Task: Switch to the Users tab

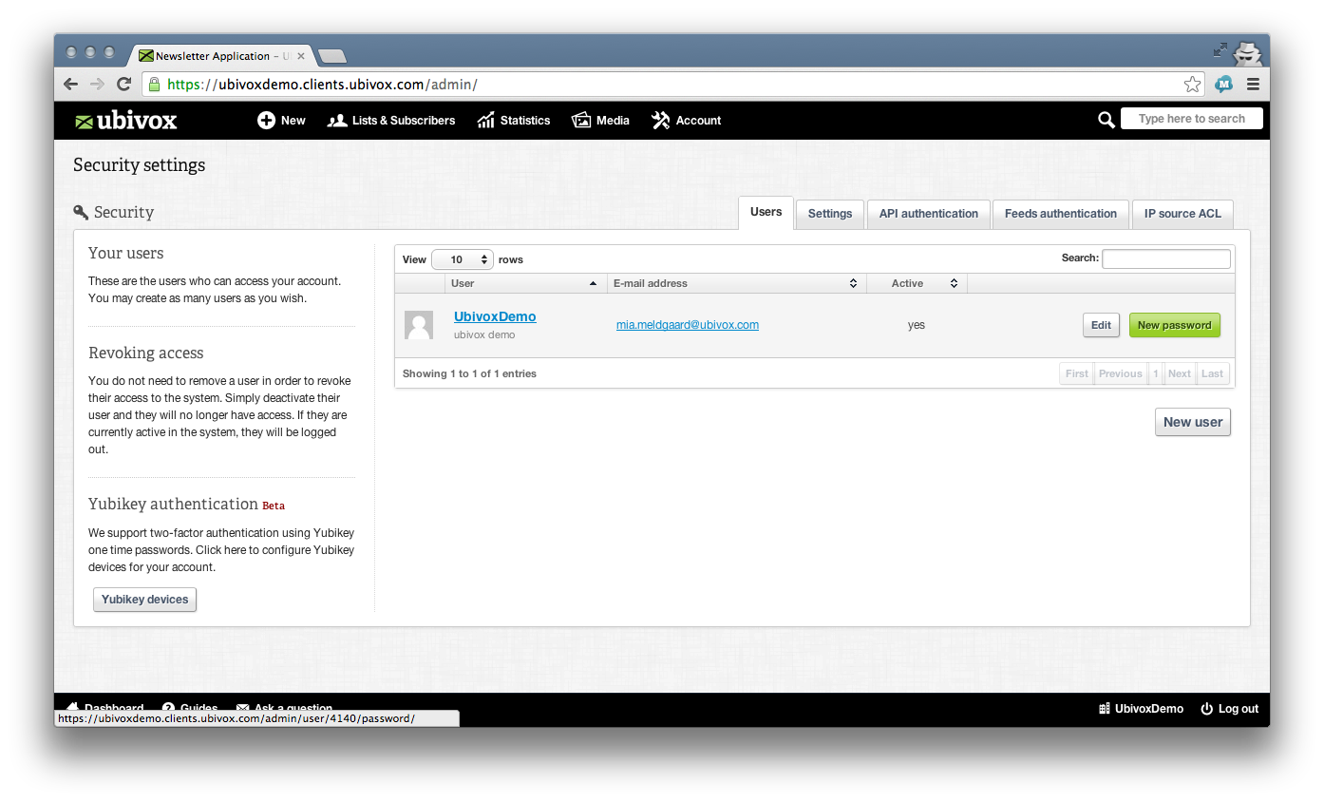Action: [x=766, y=213]
